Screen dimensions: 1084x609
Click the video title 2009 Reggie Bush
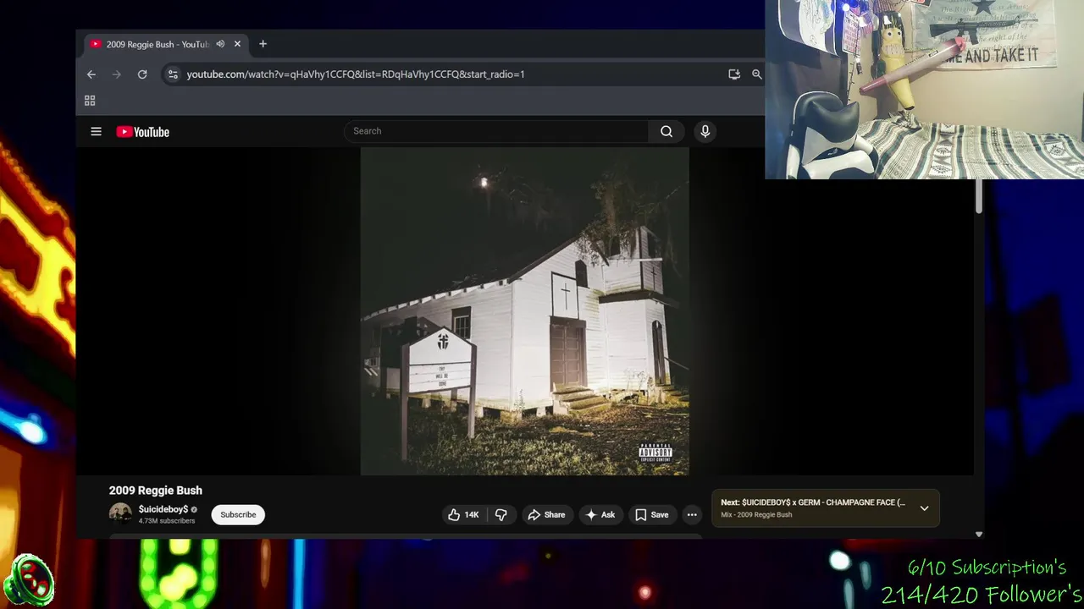[155, 491]
